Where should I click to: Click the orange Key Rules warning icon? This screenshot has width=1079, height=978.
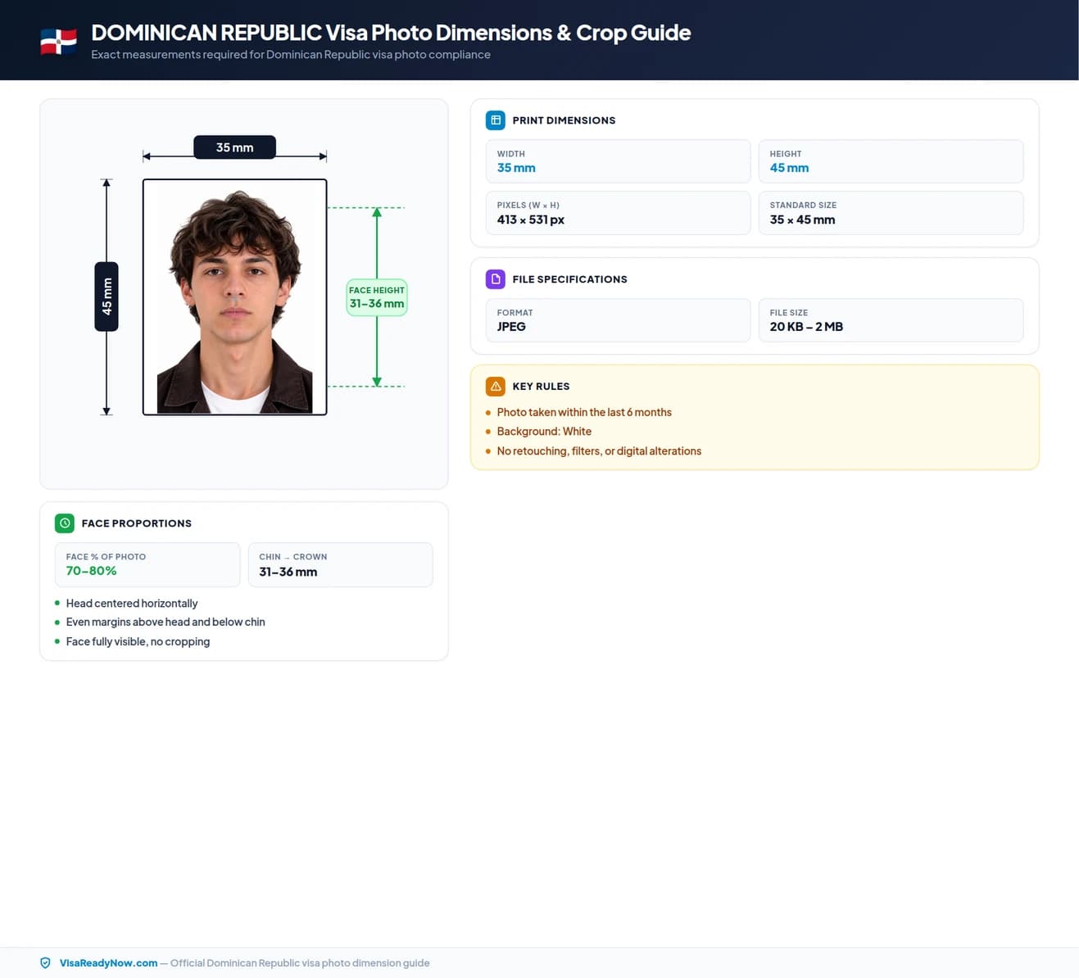pyautogui.click(x=496, y=387)
